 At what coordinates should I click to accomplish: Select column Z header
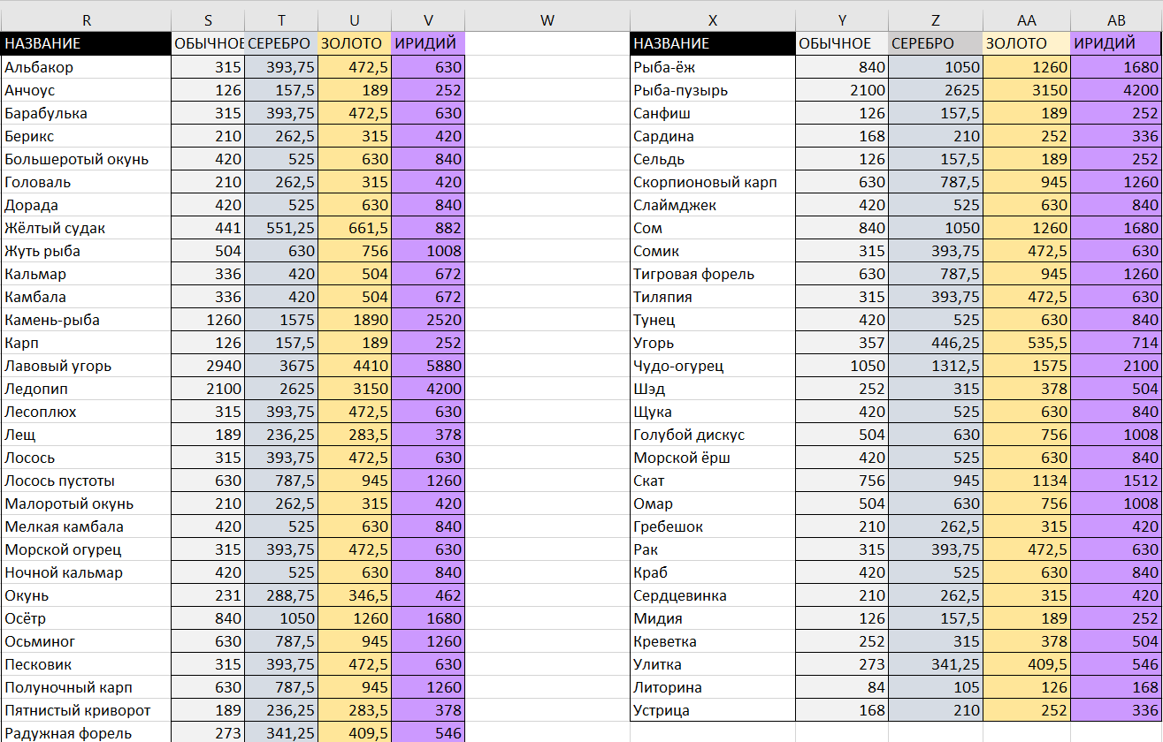[936, 20]
